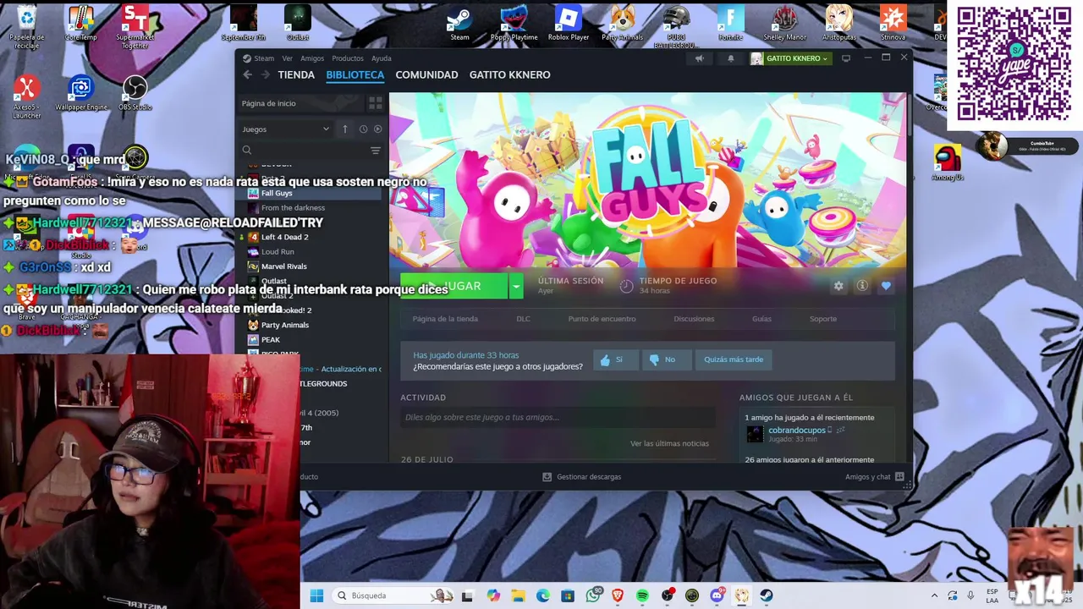This screenshot has height=609, width=1083.
Task: Open Among Us desktop icon
Action: [948, 163]
